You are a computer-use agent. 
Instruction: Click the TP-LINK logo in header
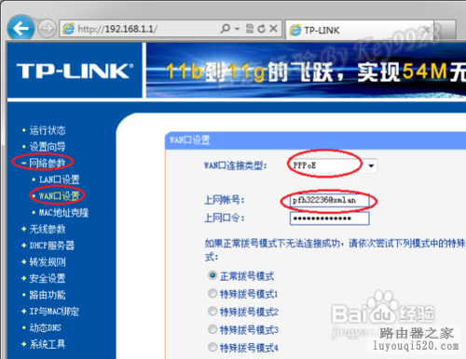75,71
